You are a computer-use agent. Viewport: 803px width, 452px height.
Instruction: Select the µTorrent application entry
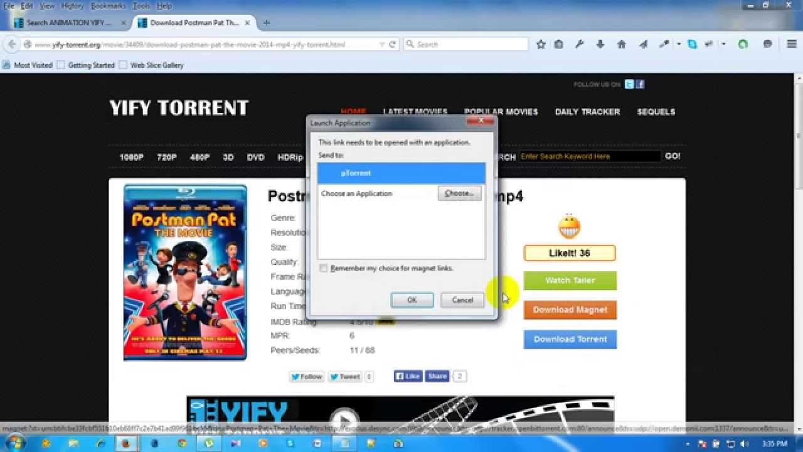click(x=401, y=173)
